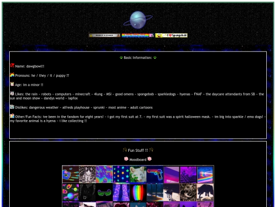Click the sparkle icon before Fun Stuff
Image resolution: width=276 pixels, height=207 pixels.
pyautogui.click(x=125, y=150)
